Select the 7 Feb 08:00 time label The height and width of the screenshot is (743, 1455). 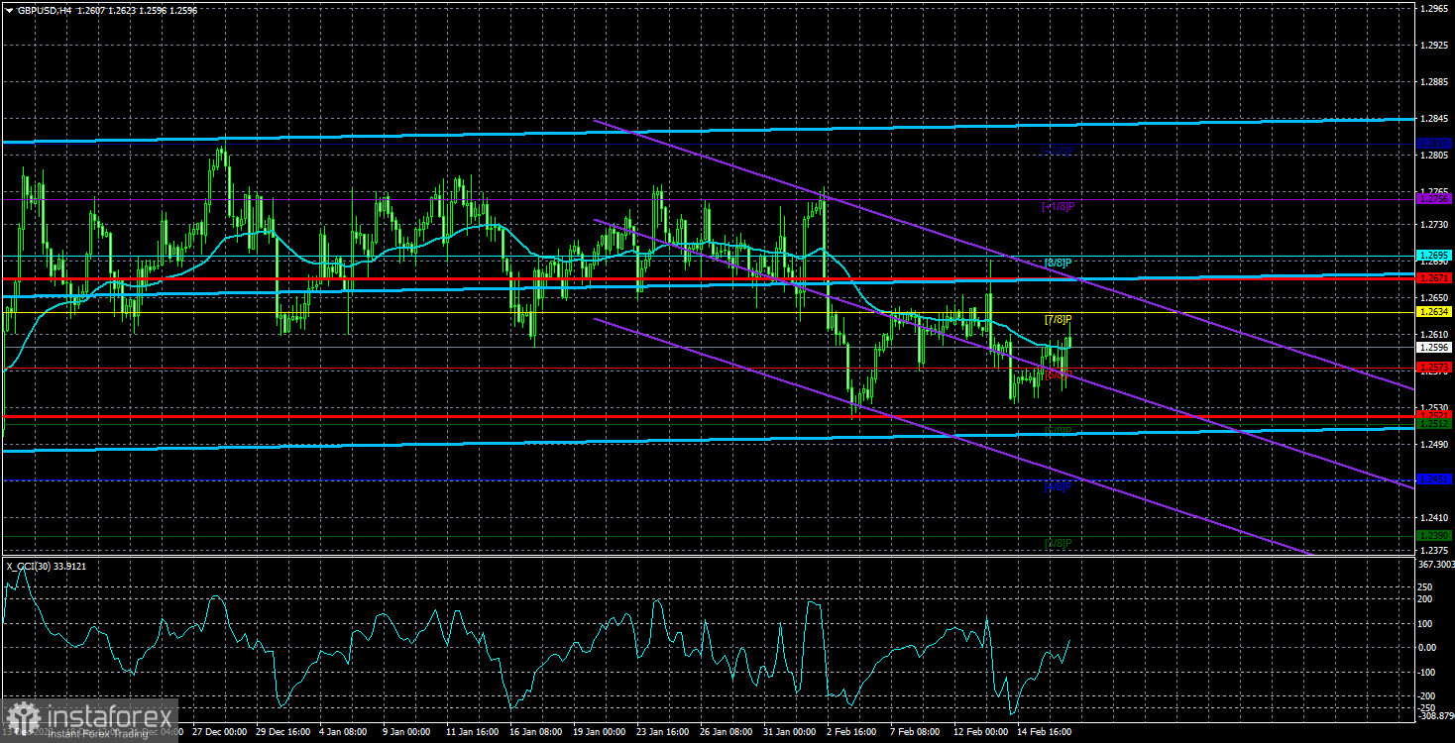(916, 732)
